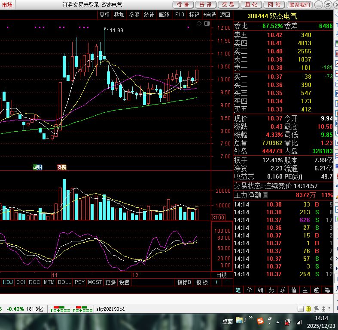The height and width of the screenshot is (330, 338).
Task: Select the 逆 tab in the bottom panel
Action: (x=316, y=290)
